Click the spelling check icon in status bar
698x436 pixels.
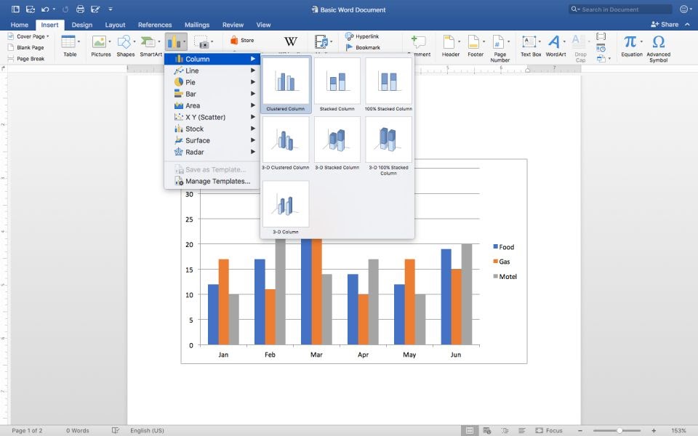tap(116, 430)
